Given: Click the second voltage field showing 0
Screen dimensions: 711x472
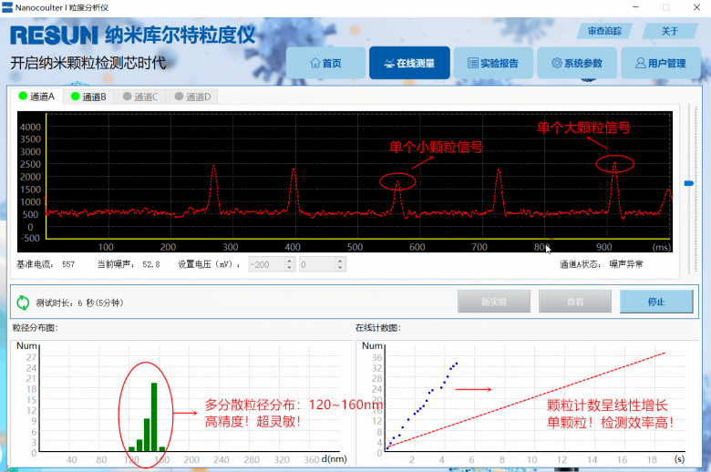Looking at the screenshot, I should (317, 264).
